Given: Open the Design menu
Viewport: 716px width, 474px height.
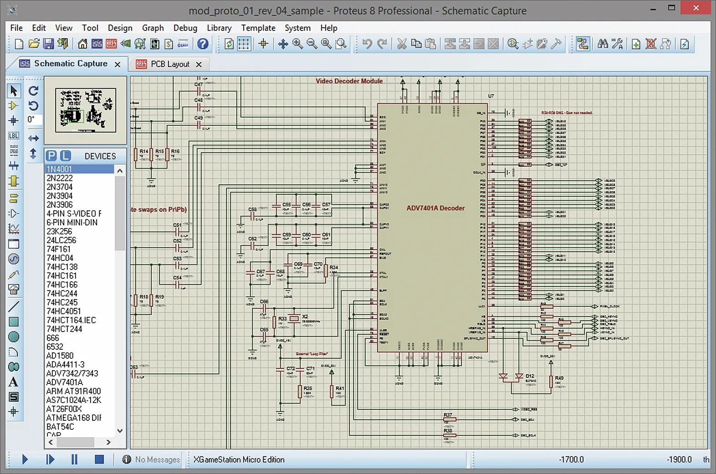Looking at the screenshot, I should click(120, 28).
